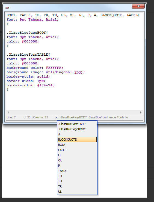Place cursor on background-image url line
The height and width of the screenshot is (202, 154).
(46, 72)
